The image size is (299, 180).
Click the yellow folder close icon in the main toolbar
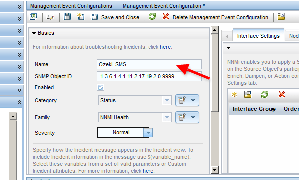click(x=281, y=17)
